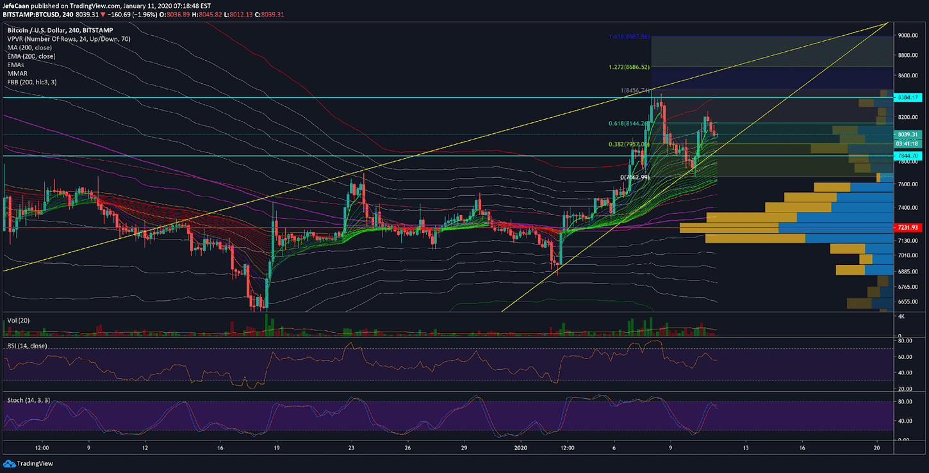
Task: Select the RSI (14, close) pane label
Action: click(x=28, y=346)
